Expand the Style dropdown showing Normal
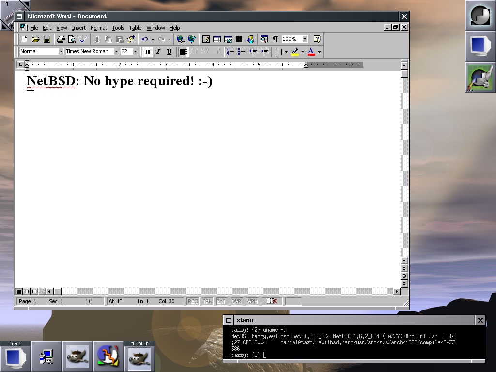Screen dimensions: 496x372 tap(61, 51)
